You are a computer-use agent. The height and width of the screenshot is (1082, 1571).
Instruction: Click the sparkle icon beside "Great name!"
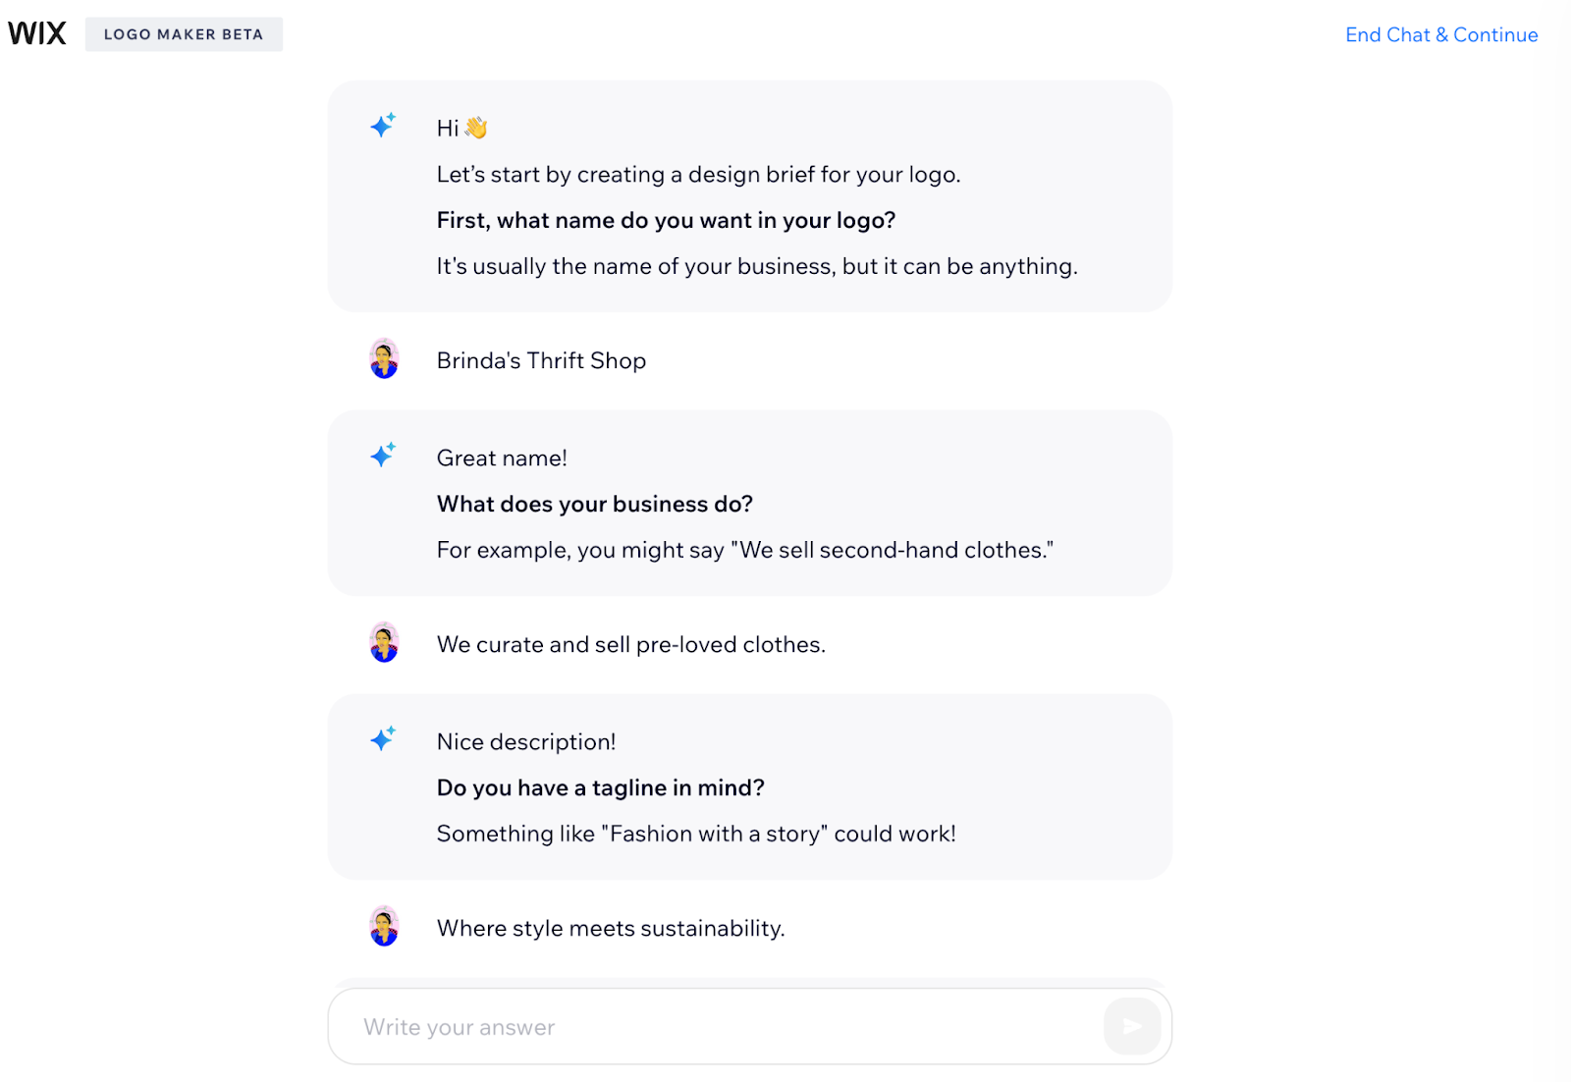coord(383,455)
